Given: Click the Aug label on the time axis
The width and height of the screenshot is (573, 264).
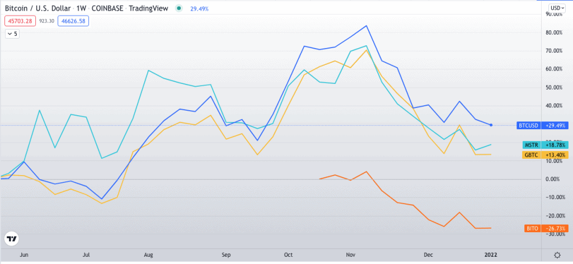Looking at the screenshot, I should [x=148, y=254].
